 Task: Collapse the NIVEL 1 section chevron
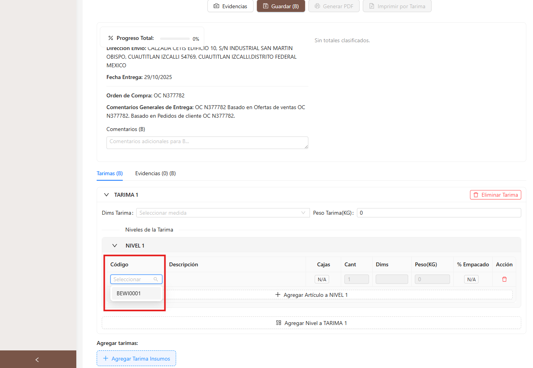pos(115,246)
